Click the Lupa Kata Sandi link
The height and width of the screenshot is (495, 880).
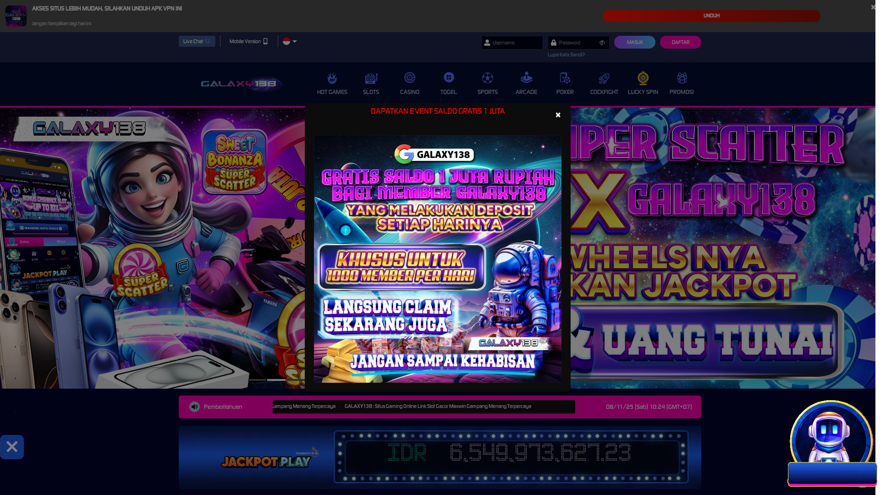[566, 55]
